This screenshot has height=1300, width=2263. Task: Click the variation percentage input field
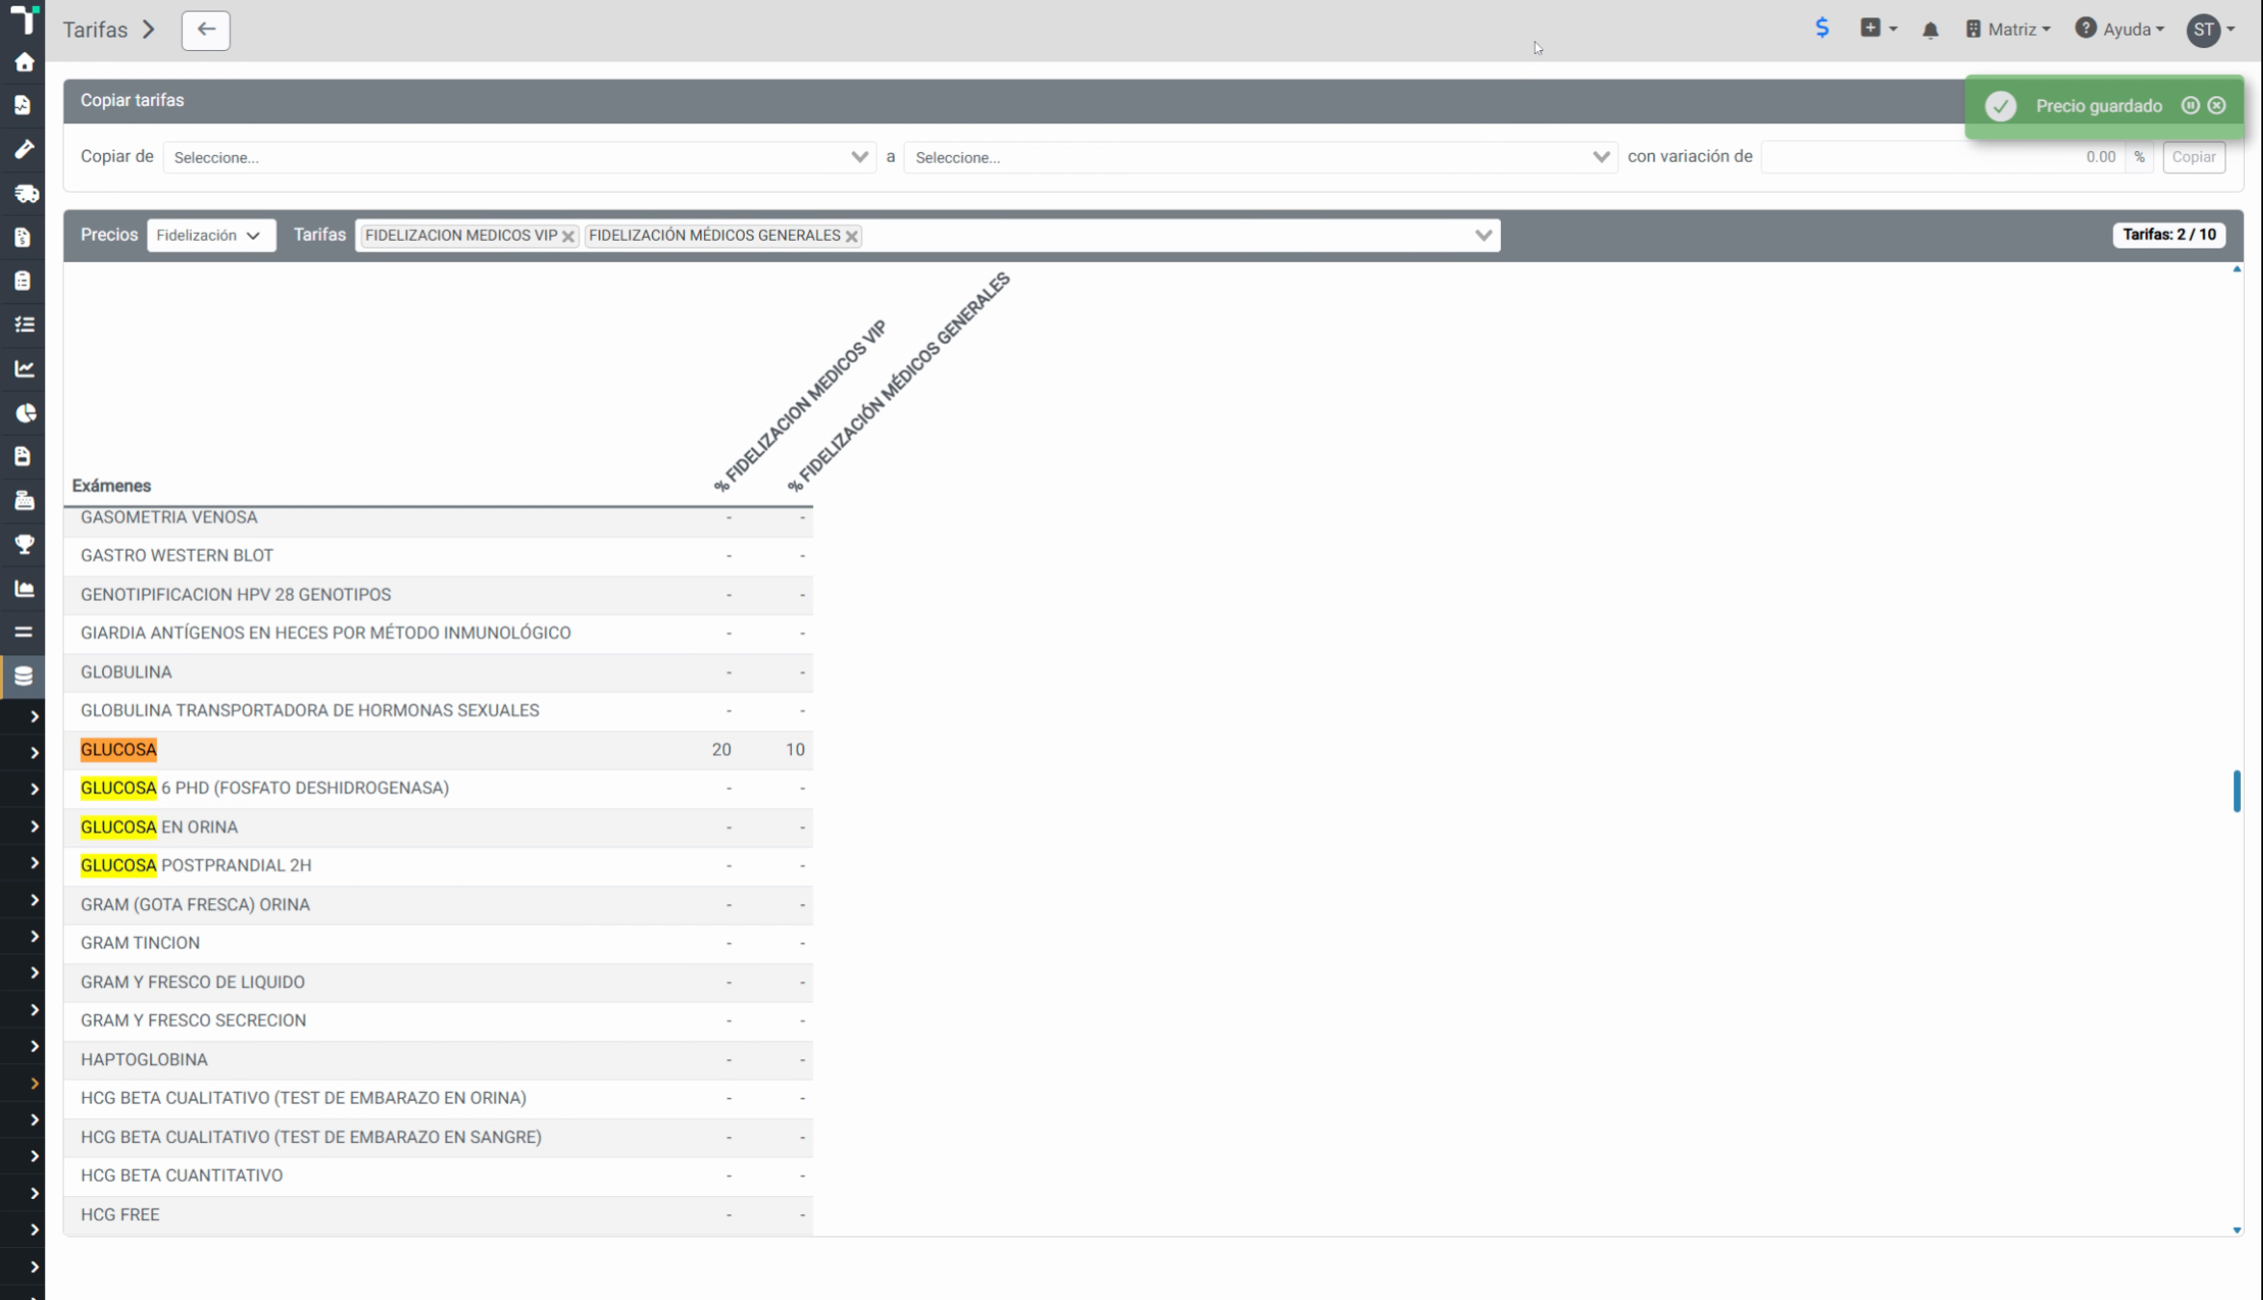tap(1942, 157)
